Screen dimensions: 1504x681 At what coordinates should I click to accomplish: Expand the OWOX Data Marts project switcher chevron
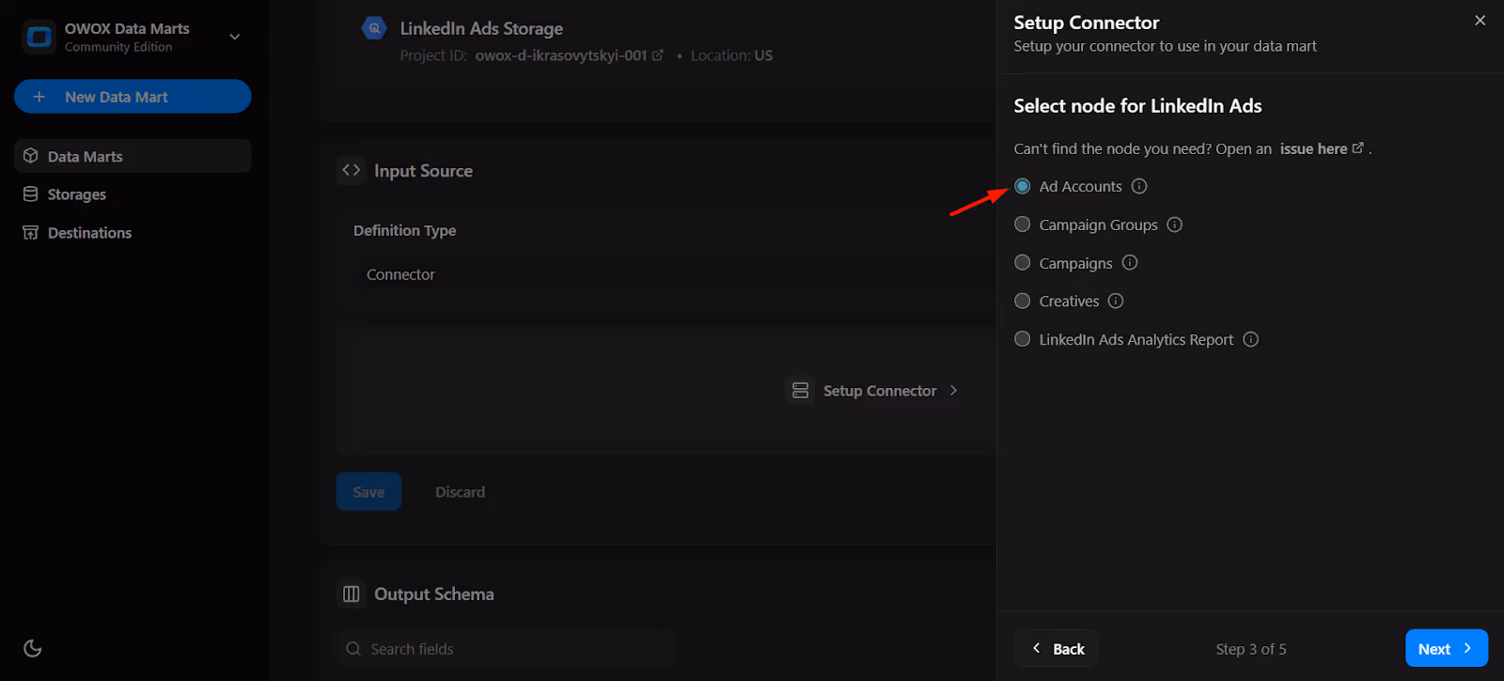point(235,37)
